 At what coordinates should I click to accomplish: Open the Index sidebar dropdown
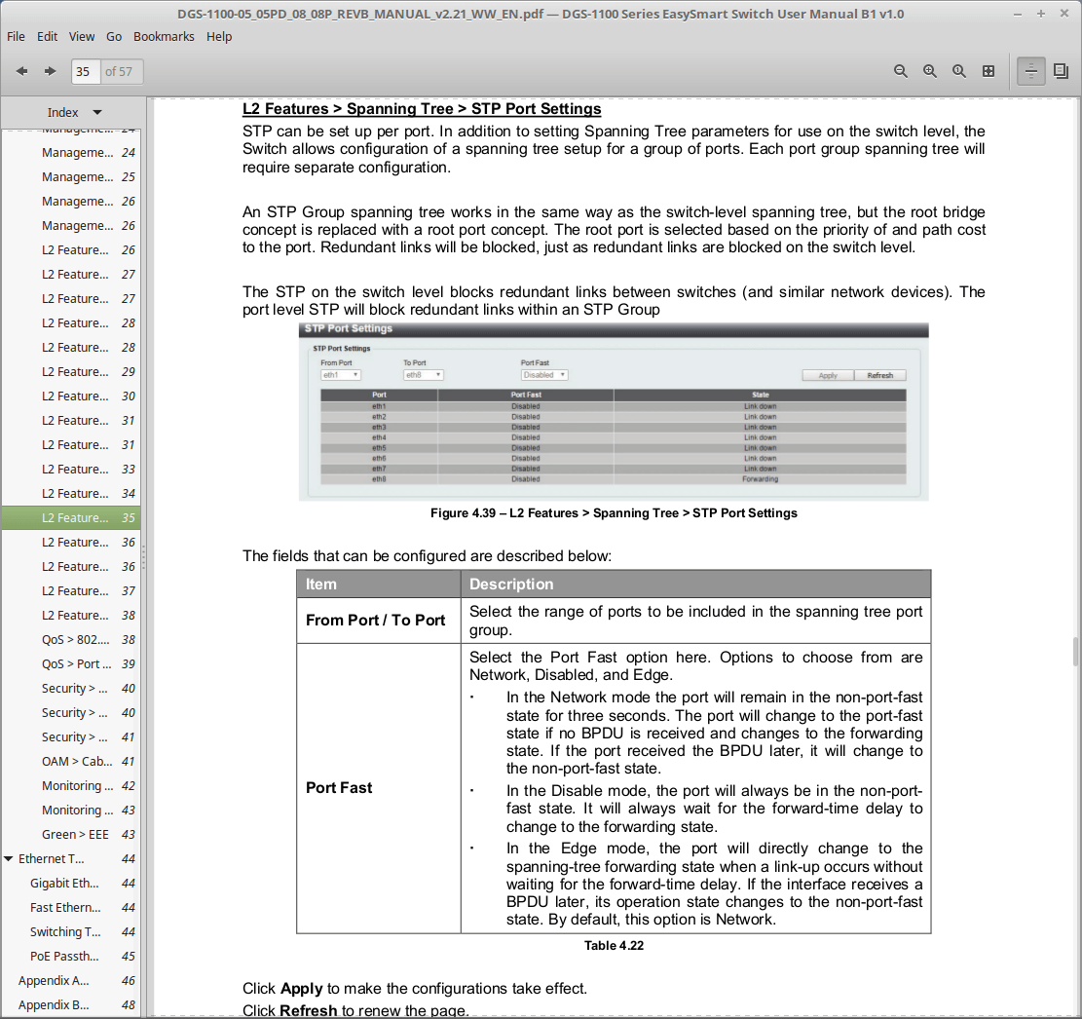[74, 112]
